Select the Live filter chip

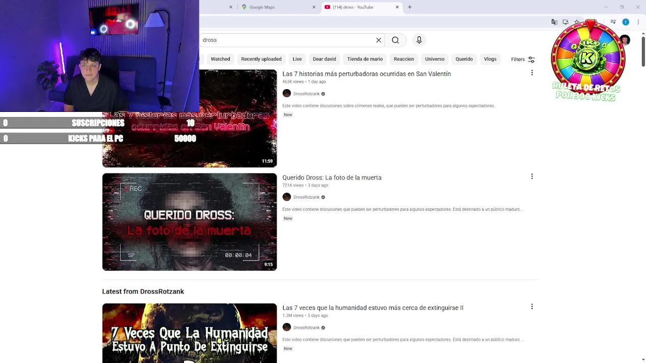tap(297, 59)
